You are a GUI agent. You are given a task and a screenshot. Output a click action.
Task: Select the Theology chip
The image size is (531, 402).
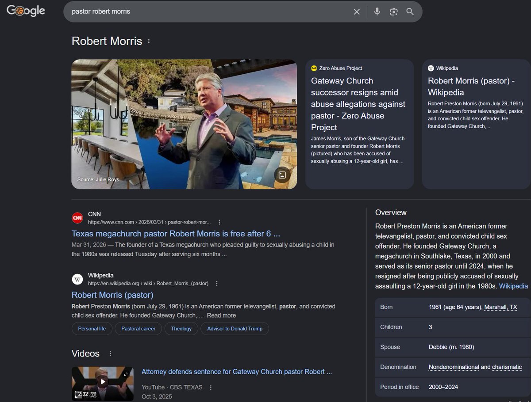(x=181, y=329)
